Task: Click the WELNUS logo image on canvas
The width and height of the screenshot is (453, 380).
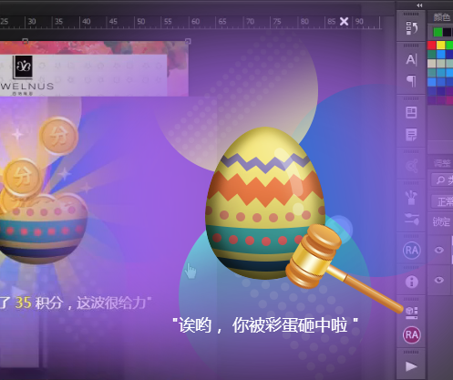Action: 27,75
